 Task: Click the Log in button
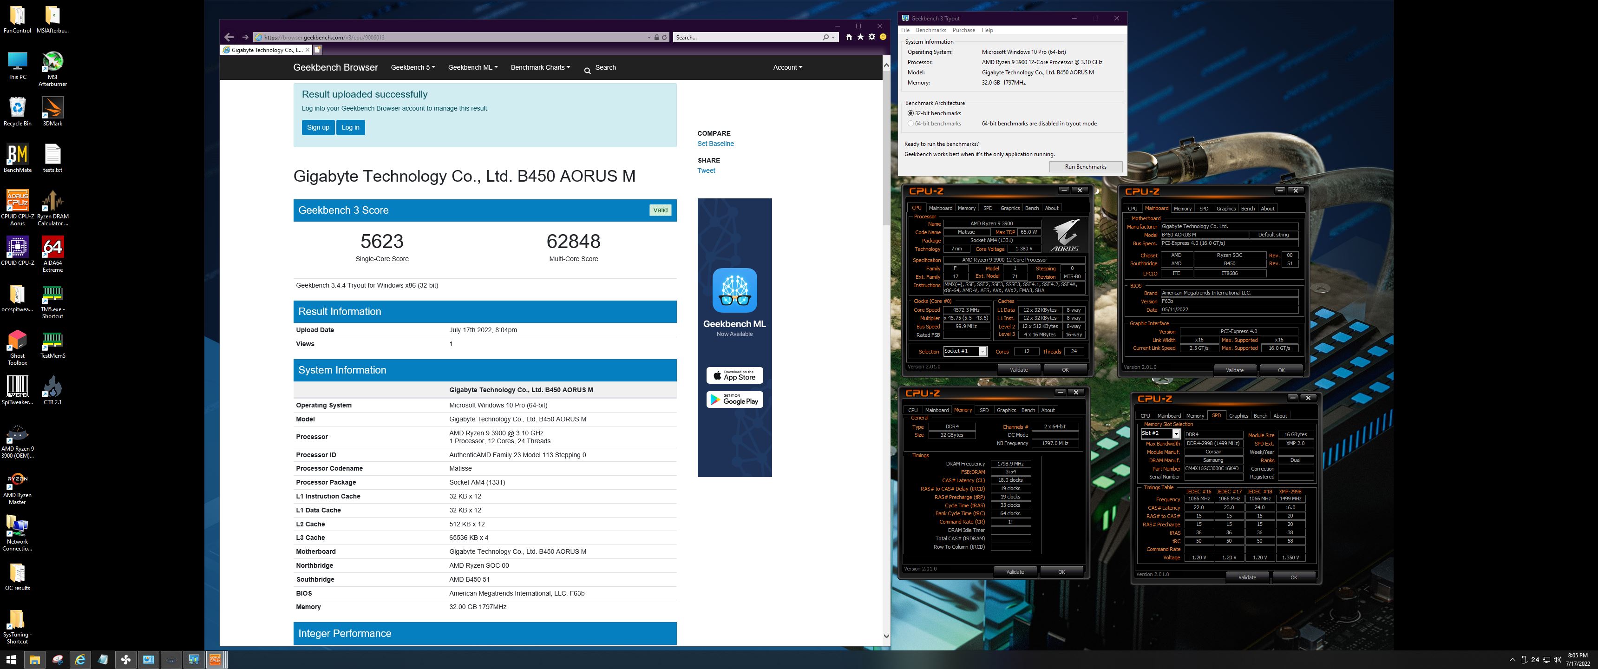click(351, 127)
